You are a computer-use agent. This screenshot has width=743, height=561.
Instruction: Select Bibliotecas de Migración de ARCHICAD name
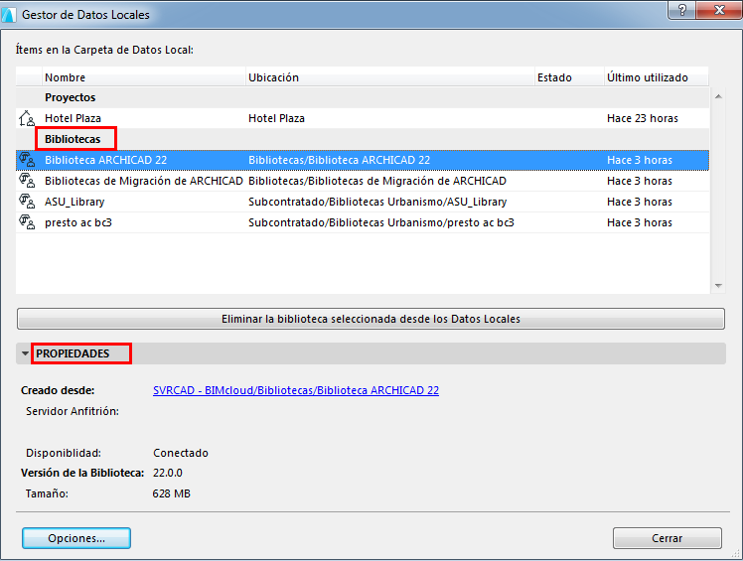coord(144,181)
